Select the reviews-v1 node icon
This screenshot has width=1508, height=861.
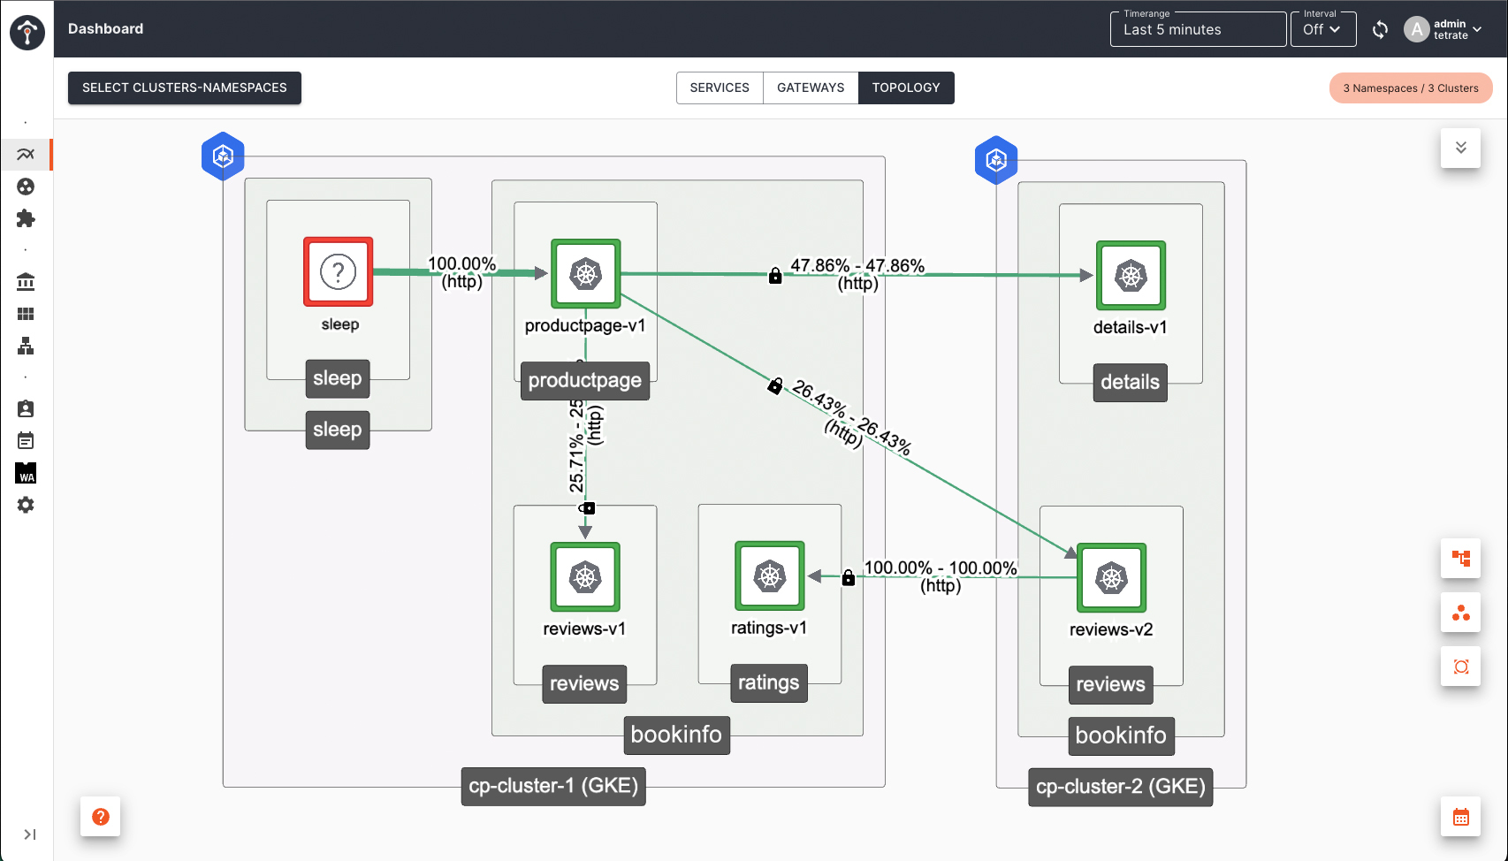click(585, 577)
